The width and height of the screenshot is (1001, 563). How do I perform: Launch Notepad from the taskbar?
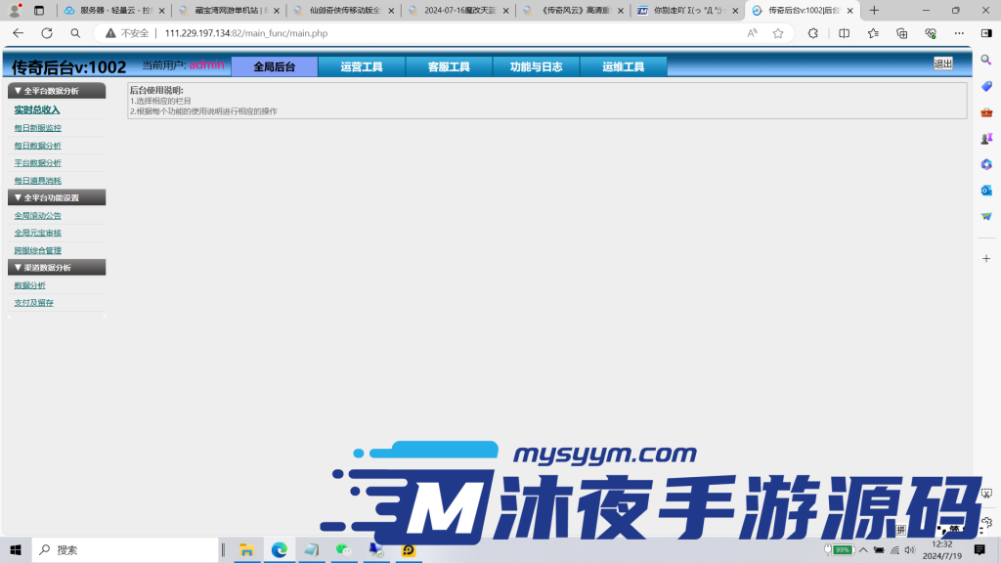(x=311, y=549)
